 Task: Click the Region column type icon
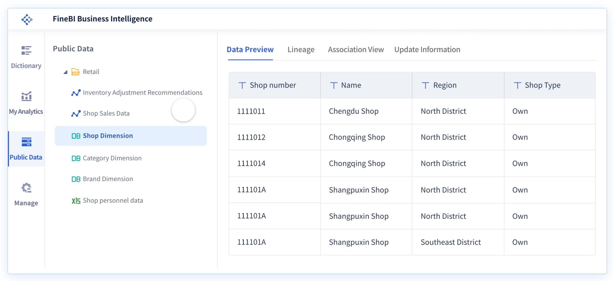click(425, 85)
